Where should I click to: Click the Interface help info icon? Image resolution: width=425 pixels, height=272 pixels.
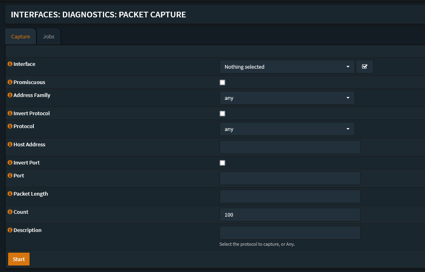pyautogui.click(x=9, y=64)
